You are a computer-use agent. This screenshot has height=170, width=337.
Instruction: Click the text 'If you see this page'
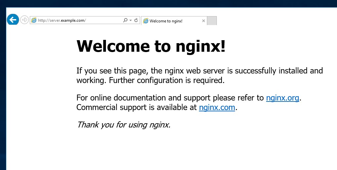(113, 71)
